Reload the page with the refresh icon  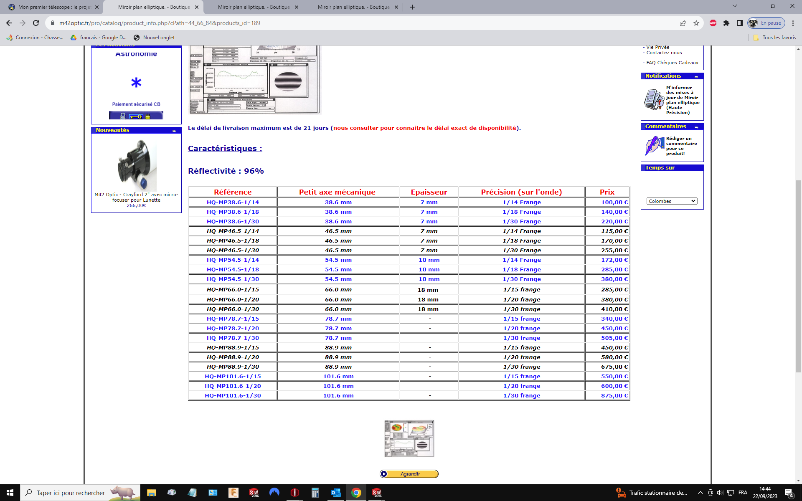pos(36,23)
